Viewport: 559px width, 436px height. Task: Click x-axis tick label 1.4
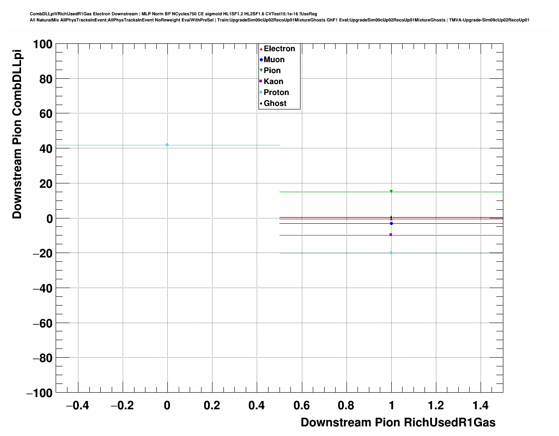point(481,406)
